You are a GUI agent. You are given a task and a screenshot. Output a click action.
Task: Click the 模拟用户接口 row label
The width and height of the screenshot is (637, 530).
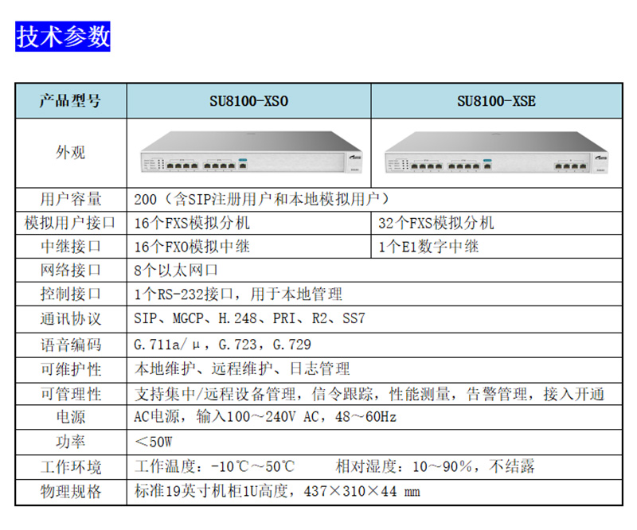(x=71, y=223)
